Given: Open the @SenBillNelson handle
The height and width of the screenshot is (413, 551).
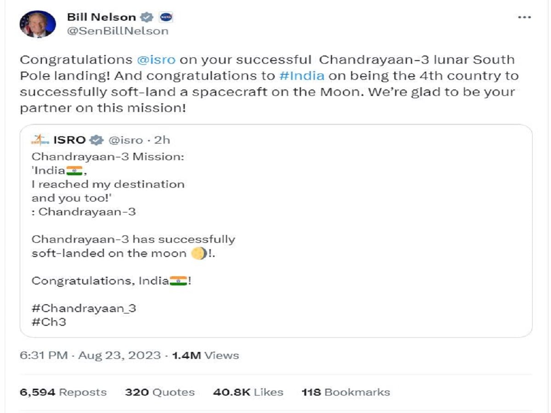Looking at the screenshot, I should click(x=118, y=31).
